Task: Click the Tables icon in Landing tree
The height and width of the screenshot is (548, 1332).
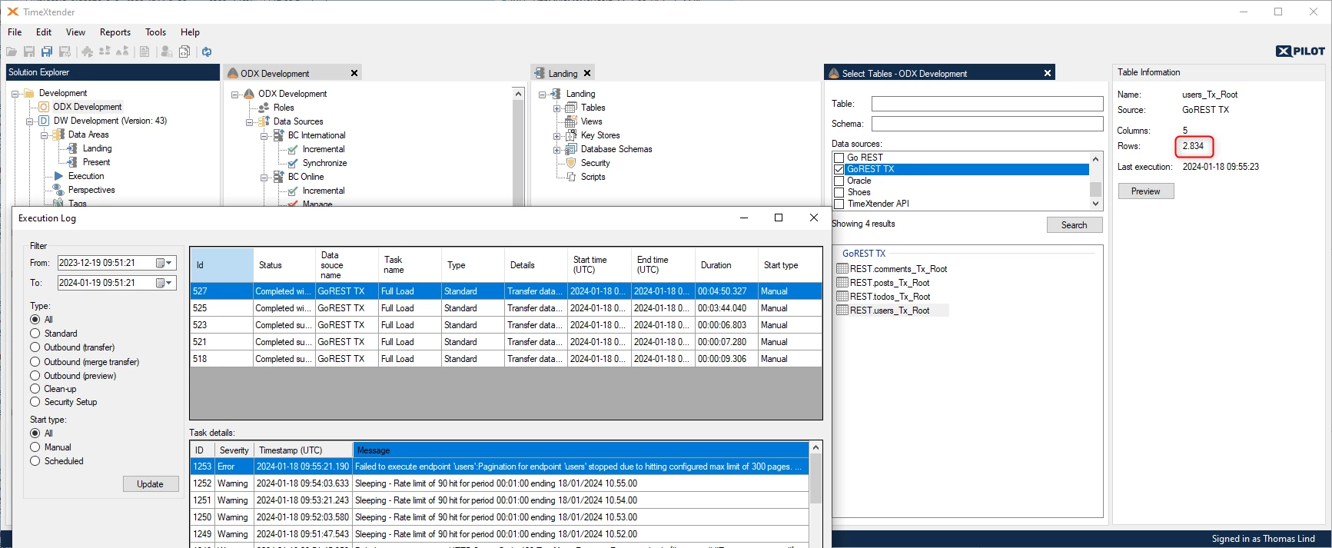Action: pos(571,108)
